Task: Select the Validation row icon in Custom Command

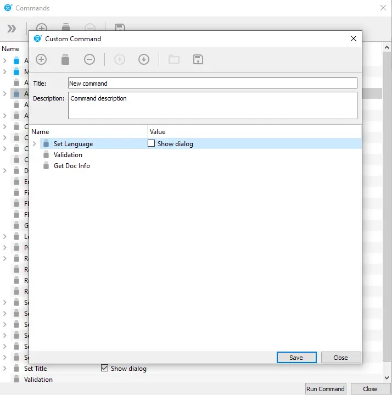Action: [46, 155]
